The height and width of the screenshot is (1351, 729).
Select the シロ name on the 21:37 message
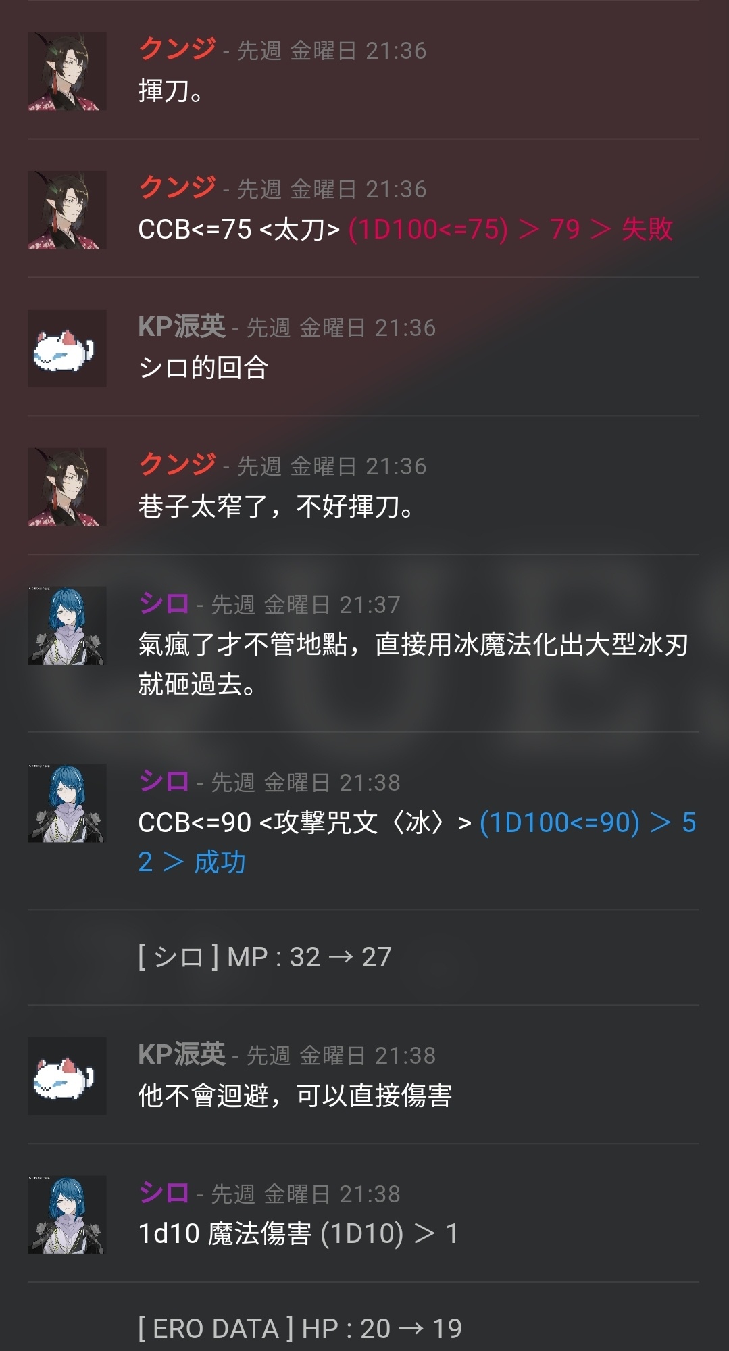(x=164, y=604)
